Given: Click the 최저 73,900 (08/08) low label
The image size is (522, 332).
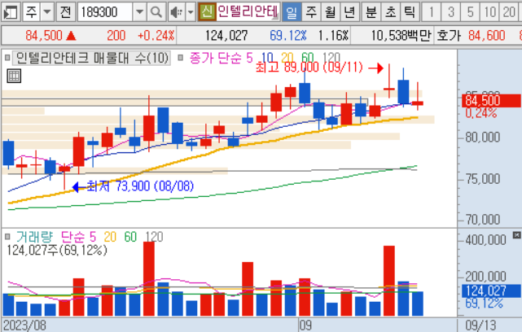Looking at the screenshot, I should pyautogui.click(x=140, y=186).
